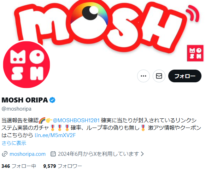This screenshot has height=171, width=205.
Task: Click the signal waves icon in banner
Action: (192, 13)
